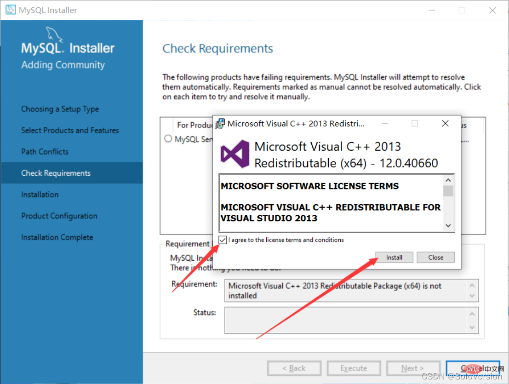Screen dimensions: 509x384
Task: Click Status field down arrow
Action: point(472,327)
